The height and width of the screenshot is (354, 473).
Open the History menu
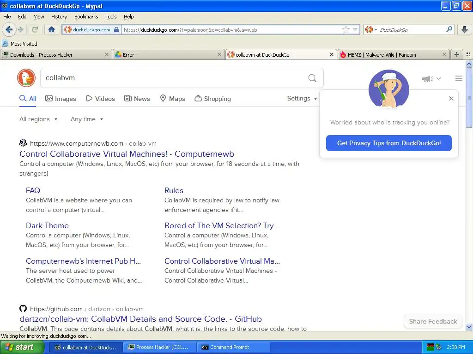[59, 17]
